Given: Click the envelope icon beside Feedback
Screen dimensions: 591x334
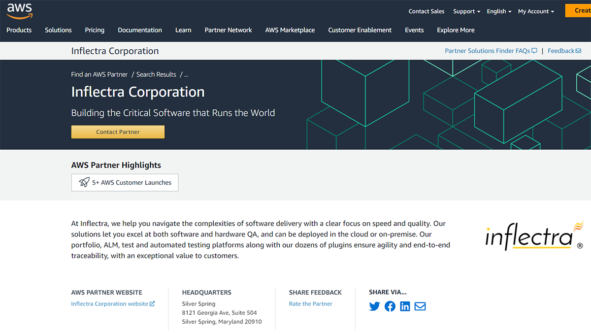Looking at the screenshot, I should click(x=579, y=50).
